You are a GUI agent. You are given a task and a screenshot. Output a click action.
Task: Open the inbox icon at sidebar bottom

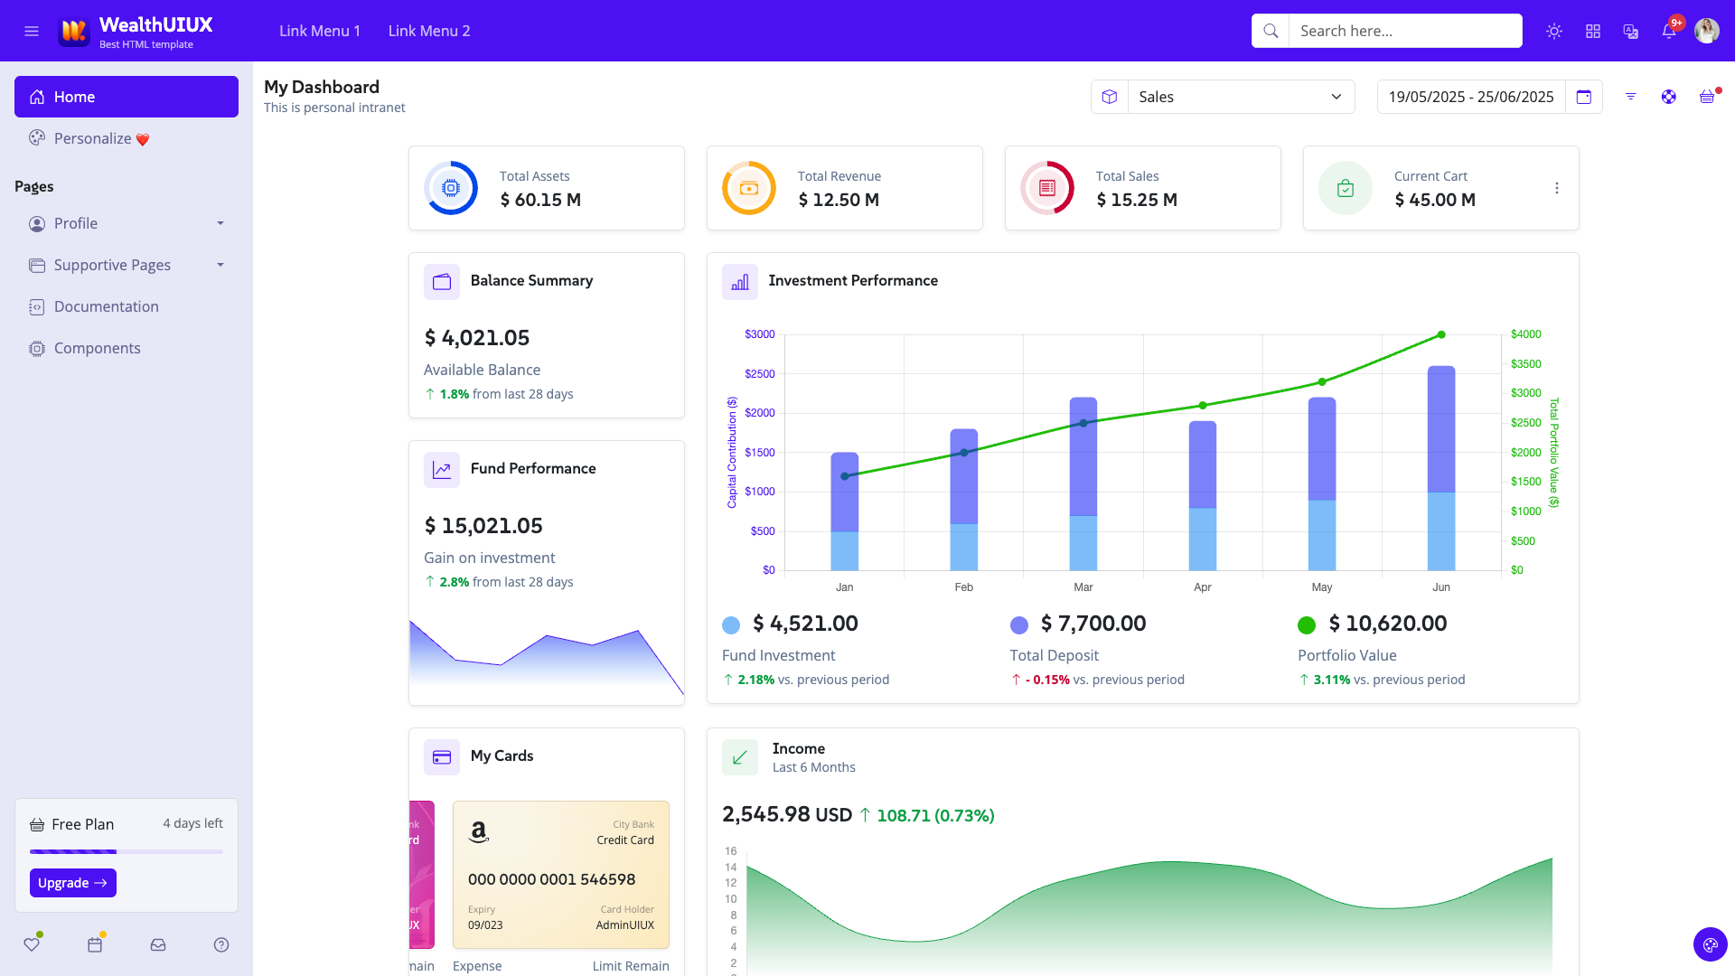point(157,944)
